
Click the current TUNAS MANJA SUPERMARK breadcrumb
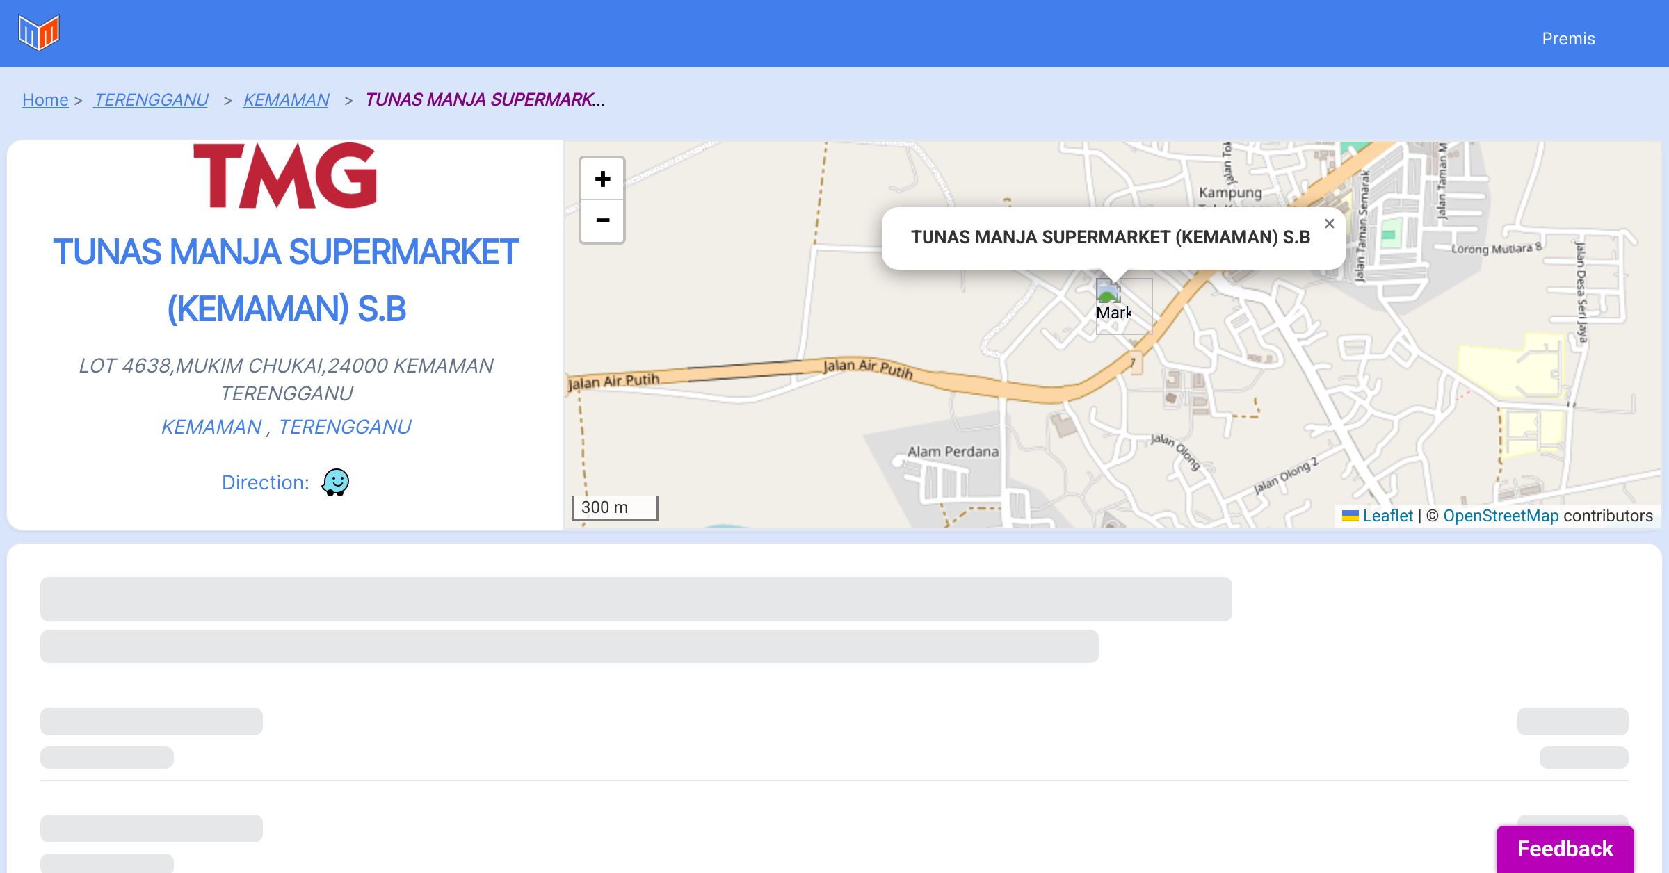(x=485, y=100)
